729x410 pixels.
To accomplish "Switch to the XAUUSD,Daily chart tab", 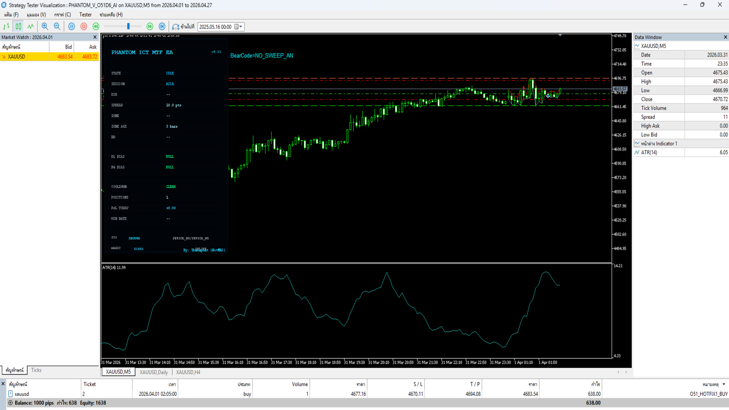I will [153, 372].
